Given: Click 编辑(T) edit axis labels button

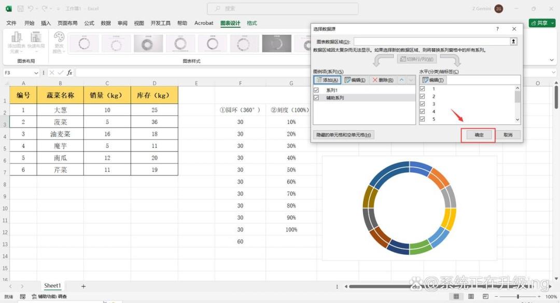Looking at the screenshot, I should [x=432, y=80].
